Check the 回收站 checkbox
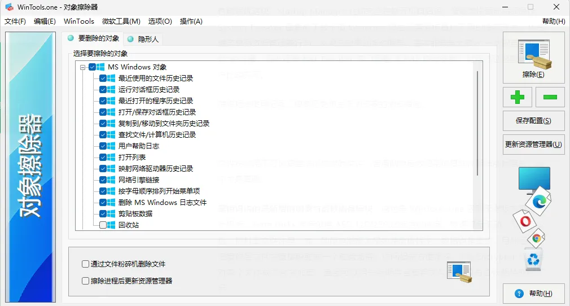 [103, 225]
